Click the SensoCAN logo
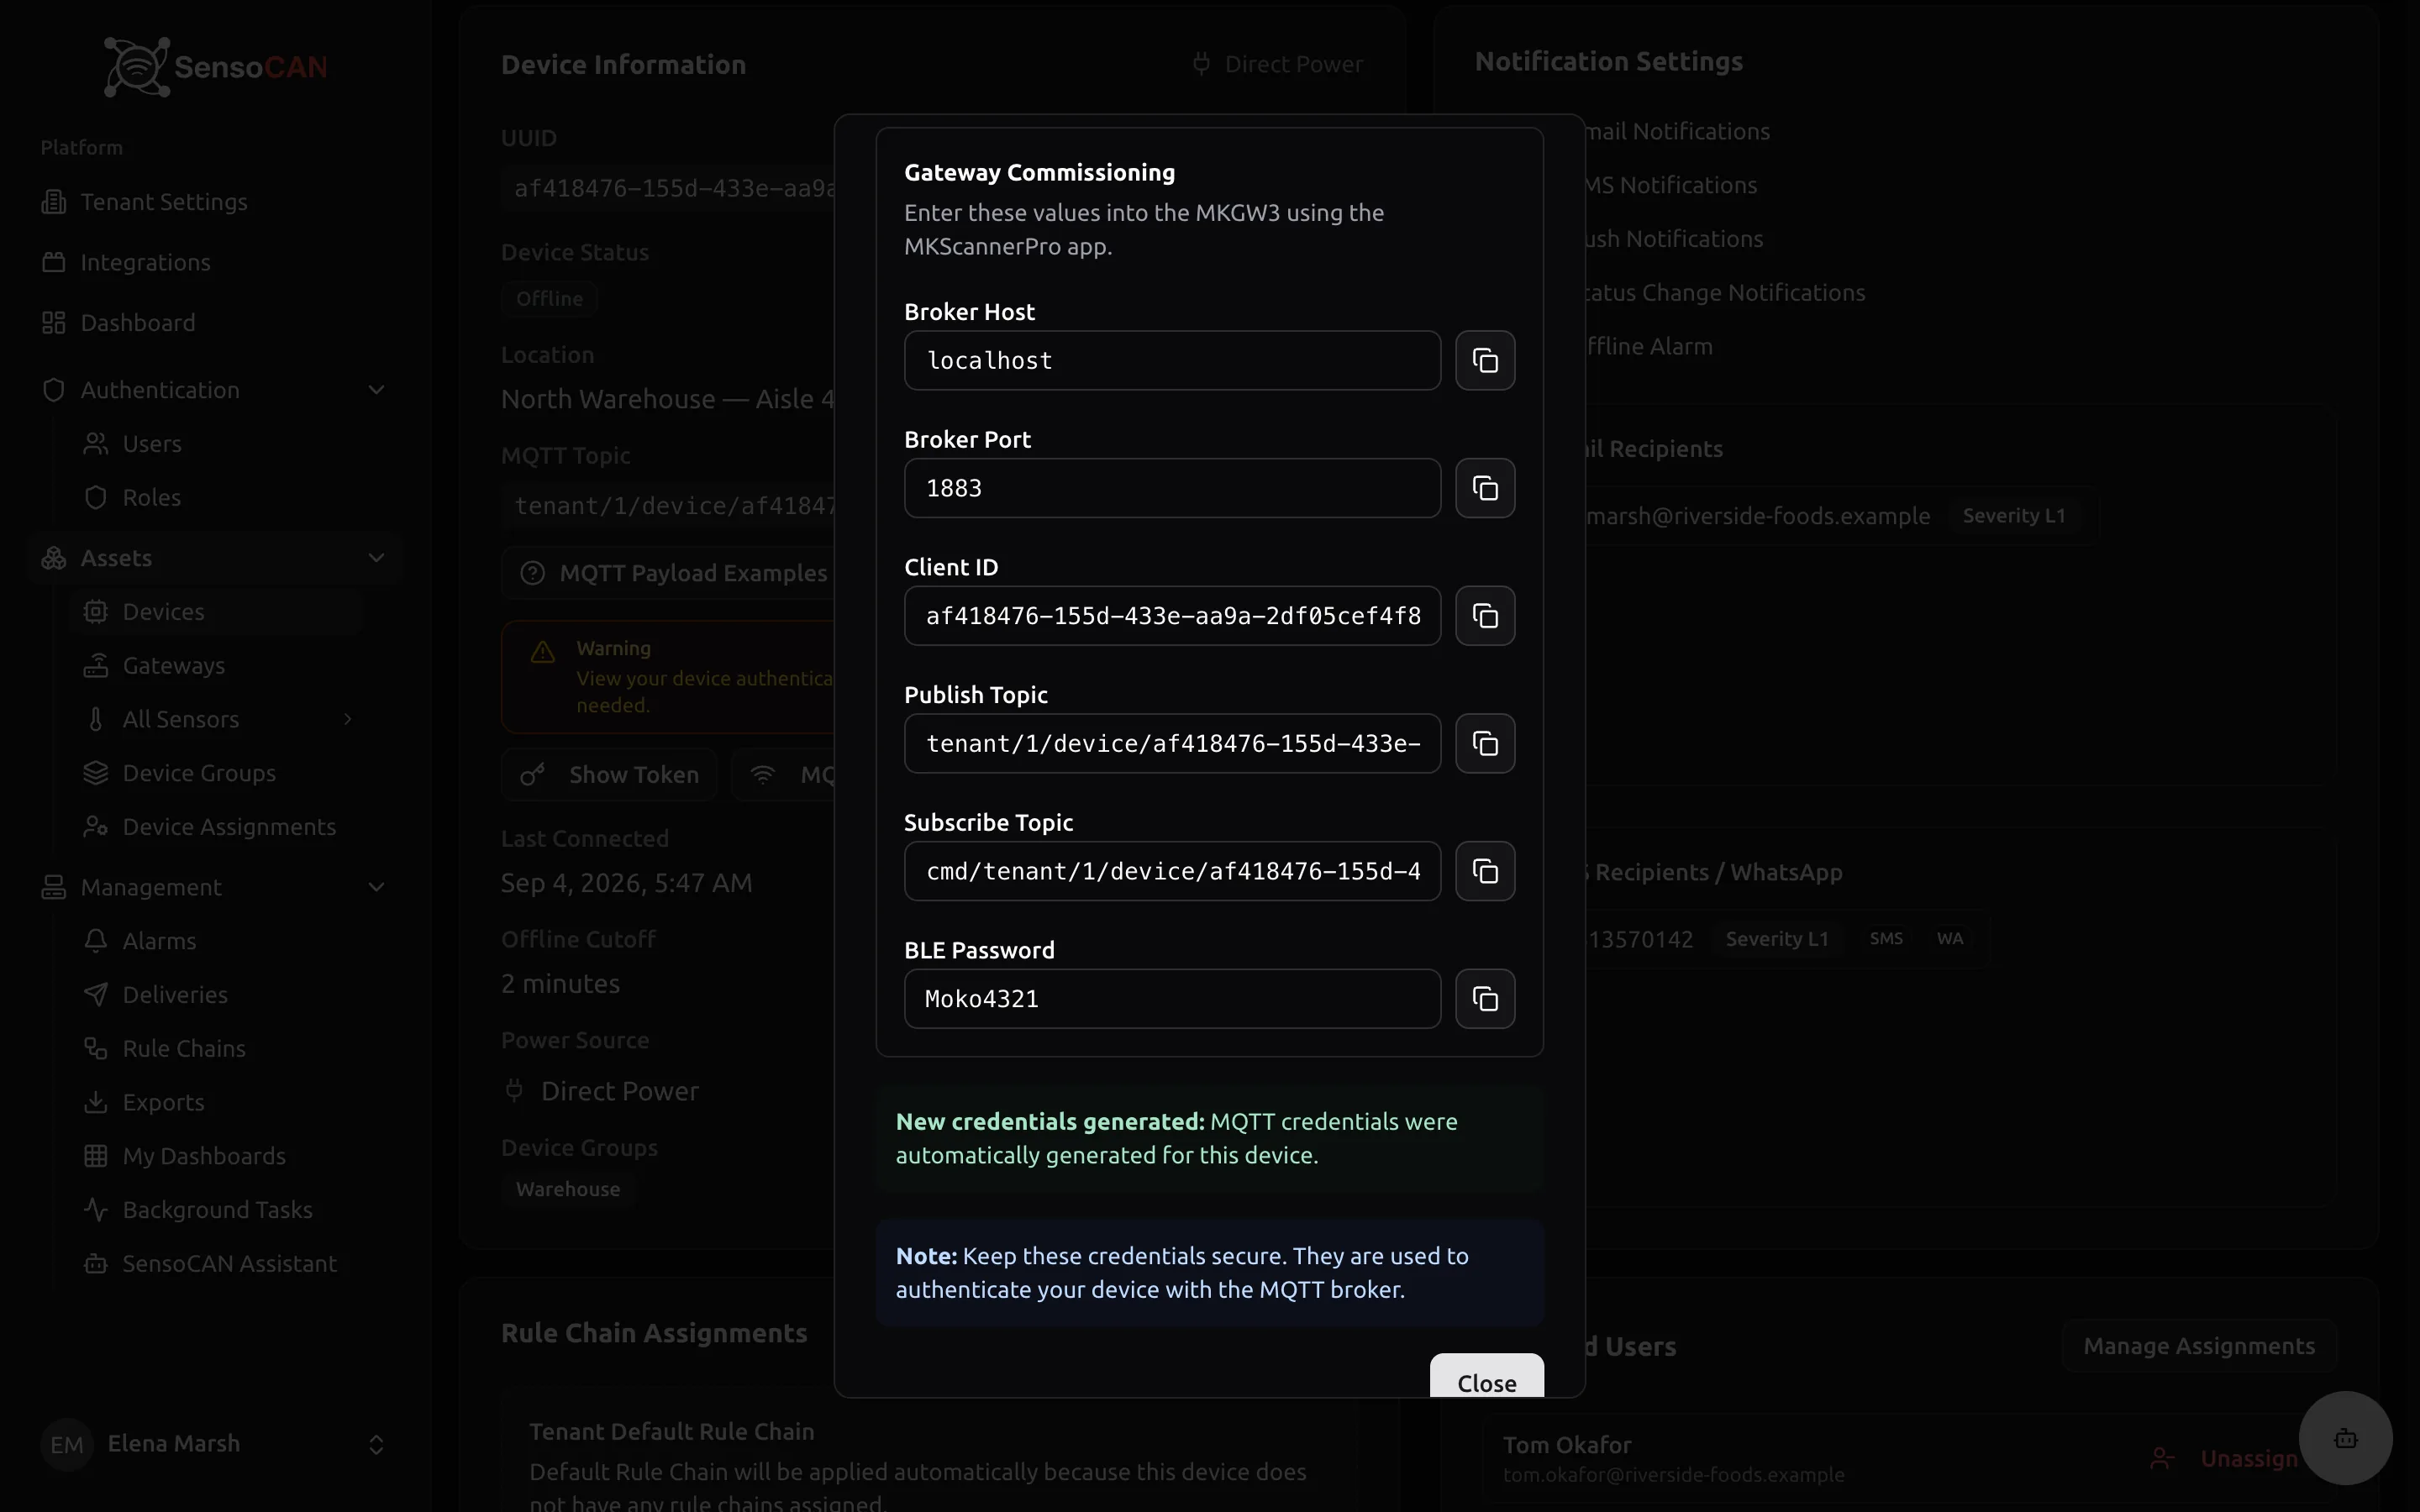The height and width of the screenshot is (1512, 2420). 216,67
